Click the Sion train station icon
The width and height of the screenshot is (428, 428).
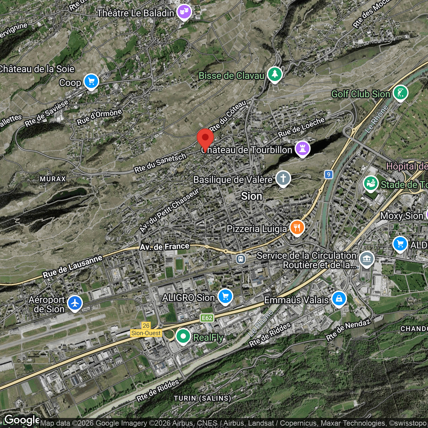click(x=240, y=259)
